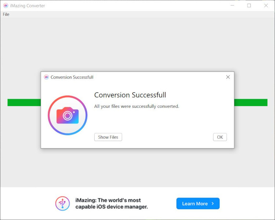Open the File menu
This screenshot has height=220, width=275.
click(6, 14)
